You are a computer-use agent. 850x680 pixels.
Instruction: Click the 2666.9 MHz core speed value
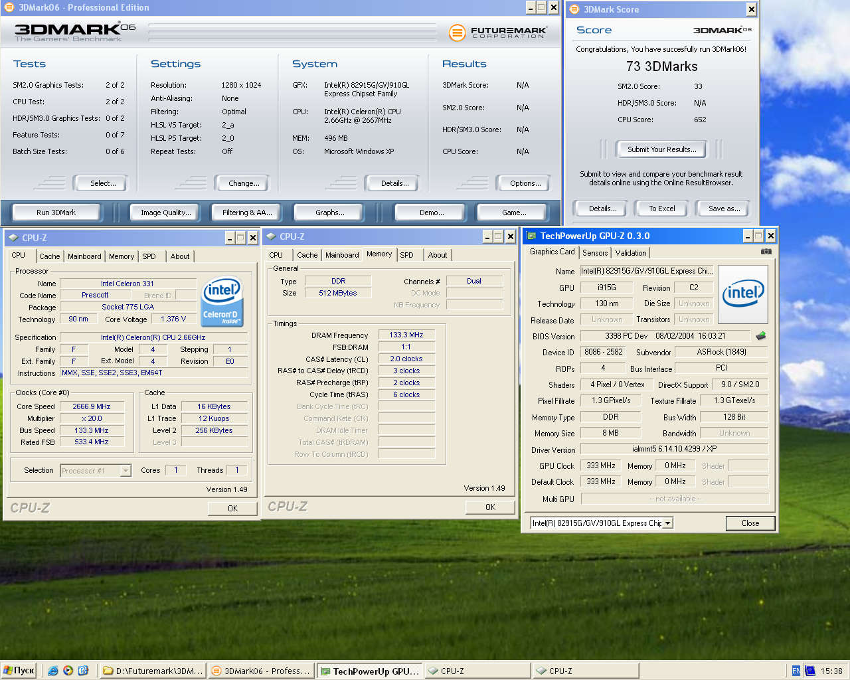[92, 406]
